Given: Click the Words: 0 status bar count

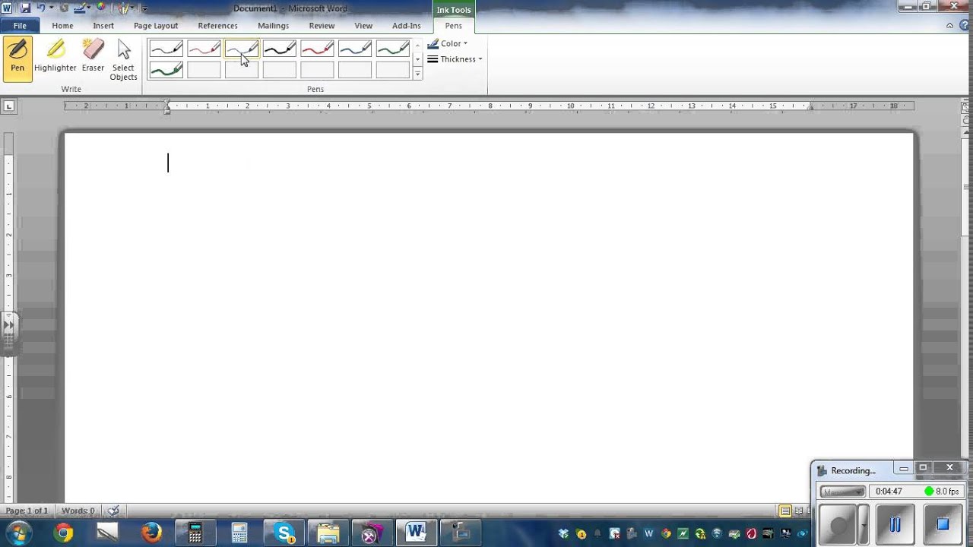Looking at the screenshot, I should coord(78,511).
